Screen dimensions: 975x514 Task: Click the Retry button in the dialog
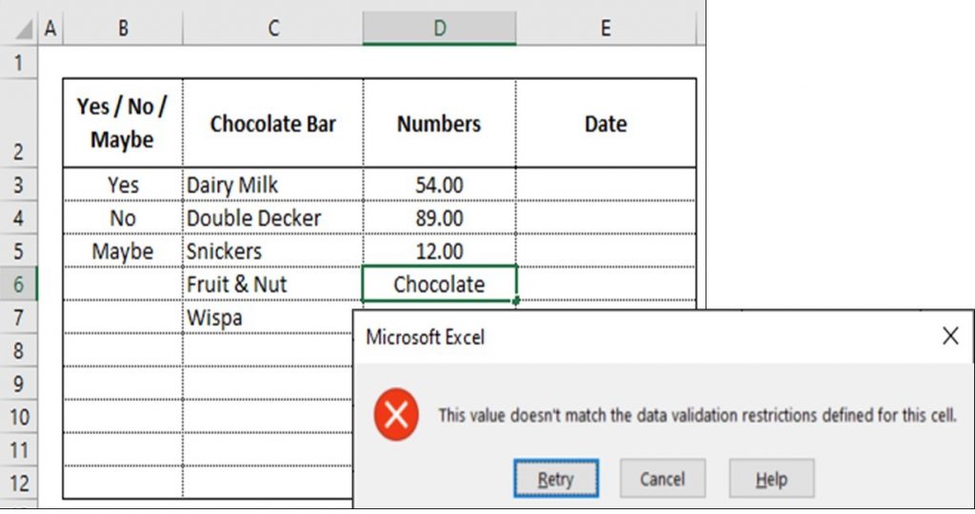tap(556, 479)
